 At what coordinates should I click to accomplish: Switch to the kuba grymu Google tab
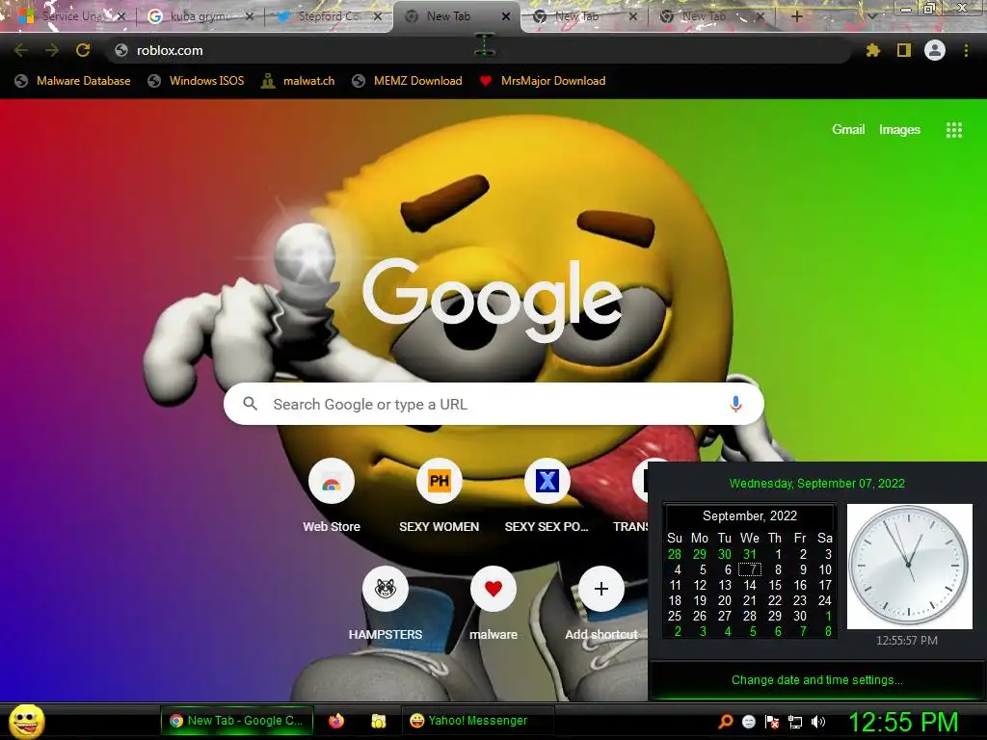pos(199,16)
